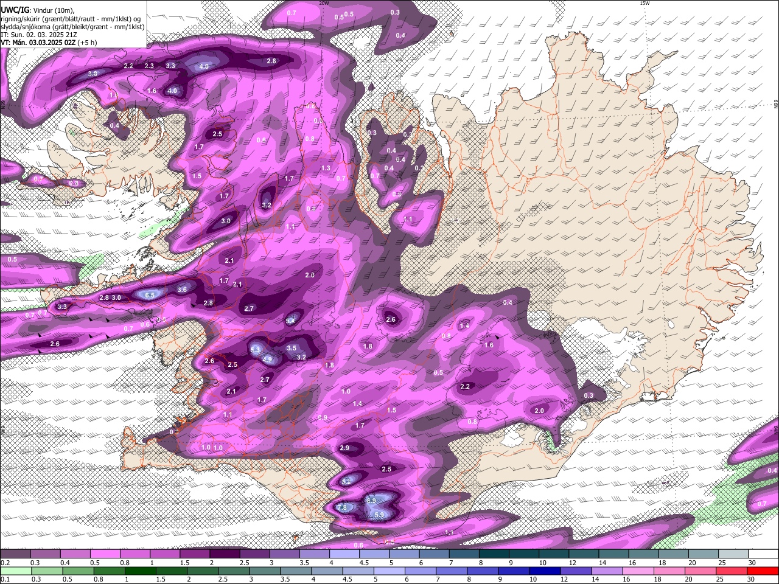Select rain scale pink swatch between 16 and 18
This screenshot has width=779, height=584.
[x=638, y=571]
